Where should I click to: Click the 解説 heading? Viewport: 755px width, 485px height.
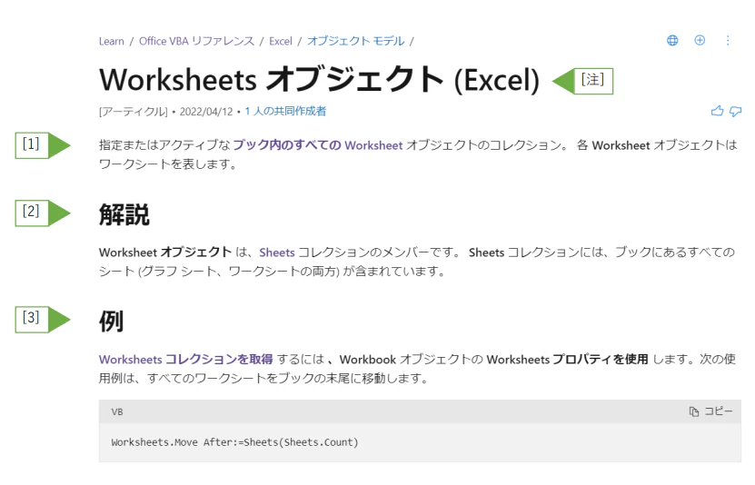(124, 214)
